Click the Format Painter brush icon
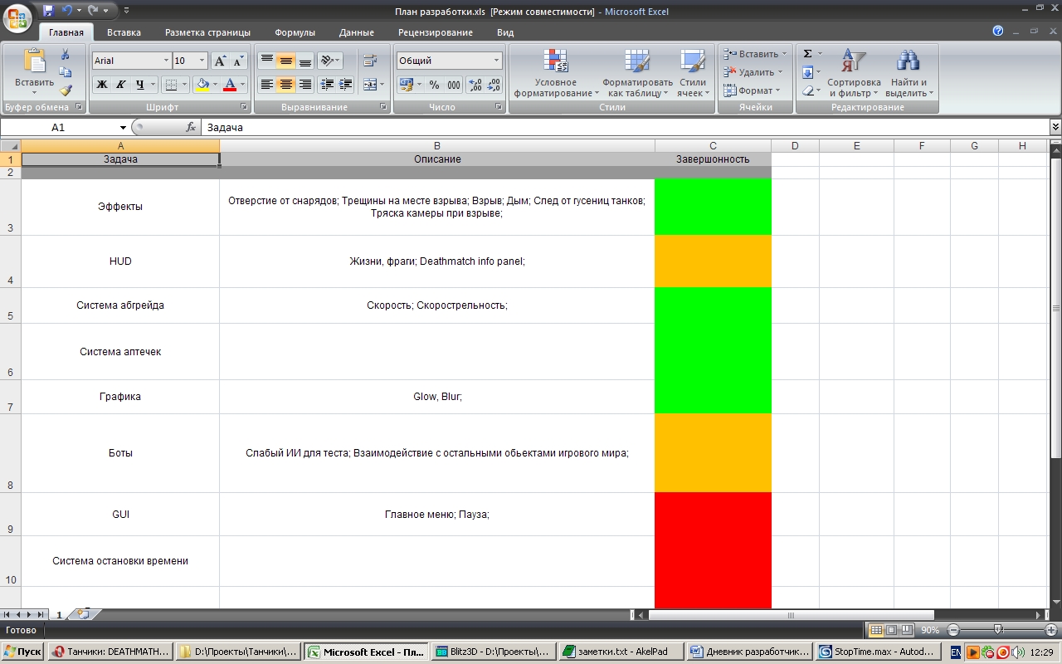This screenshot has width=1062, height=664. coord(66,90)
